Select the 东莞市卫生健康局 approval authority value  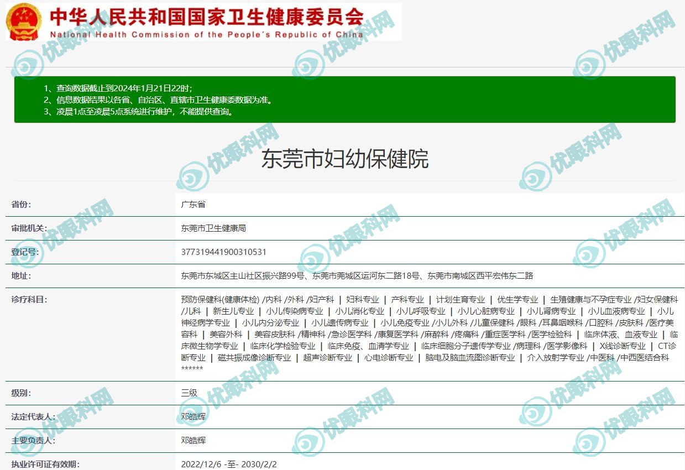pyautogui.click(x=213, y=228)
